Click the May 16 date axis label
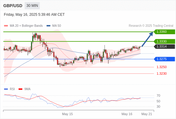 click(x=127, y=114)
